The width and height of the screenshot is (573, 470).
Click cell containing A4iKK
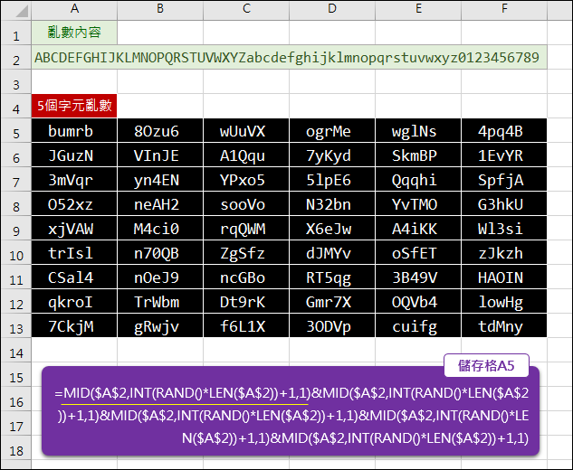tap(418, 228)
